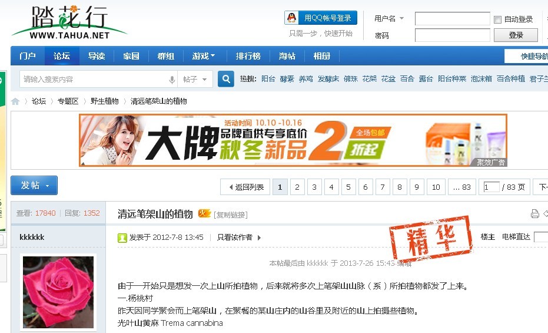Click the hot-topic flame icon after title
The width and height of the screenshot is (548, 333).
point(204,213)
